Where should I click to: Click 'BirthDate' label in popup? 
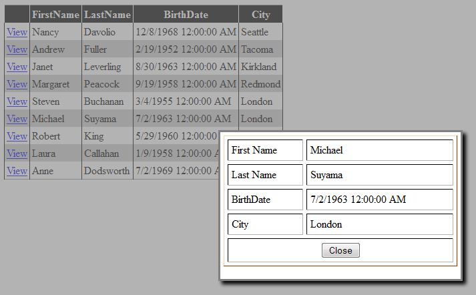[x=251, y=200]
